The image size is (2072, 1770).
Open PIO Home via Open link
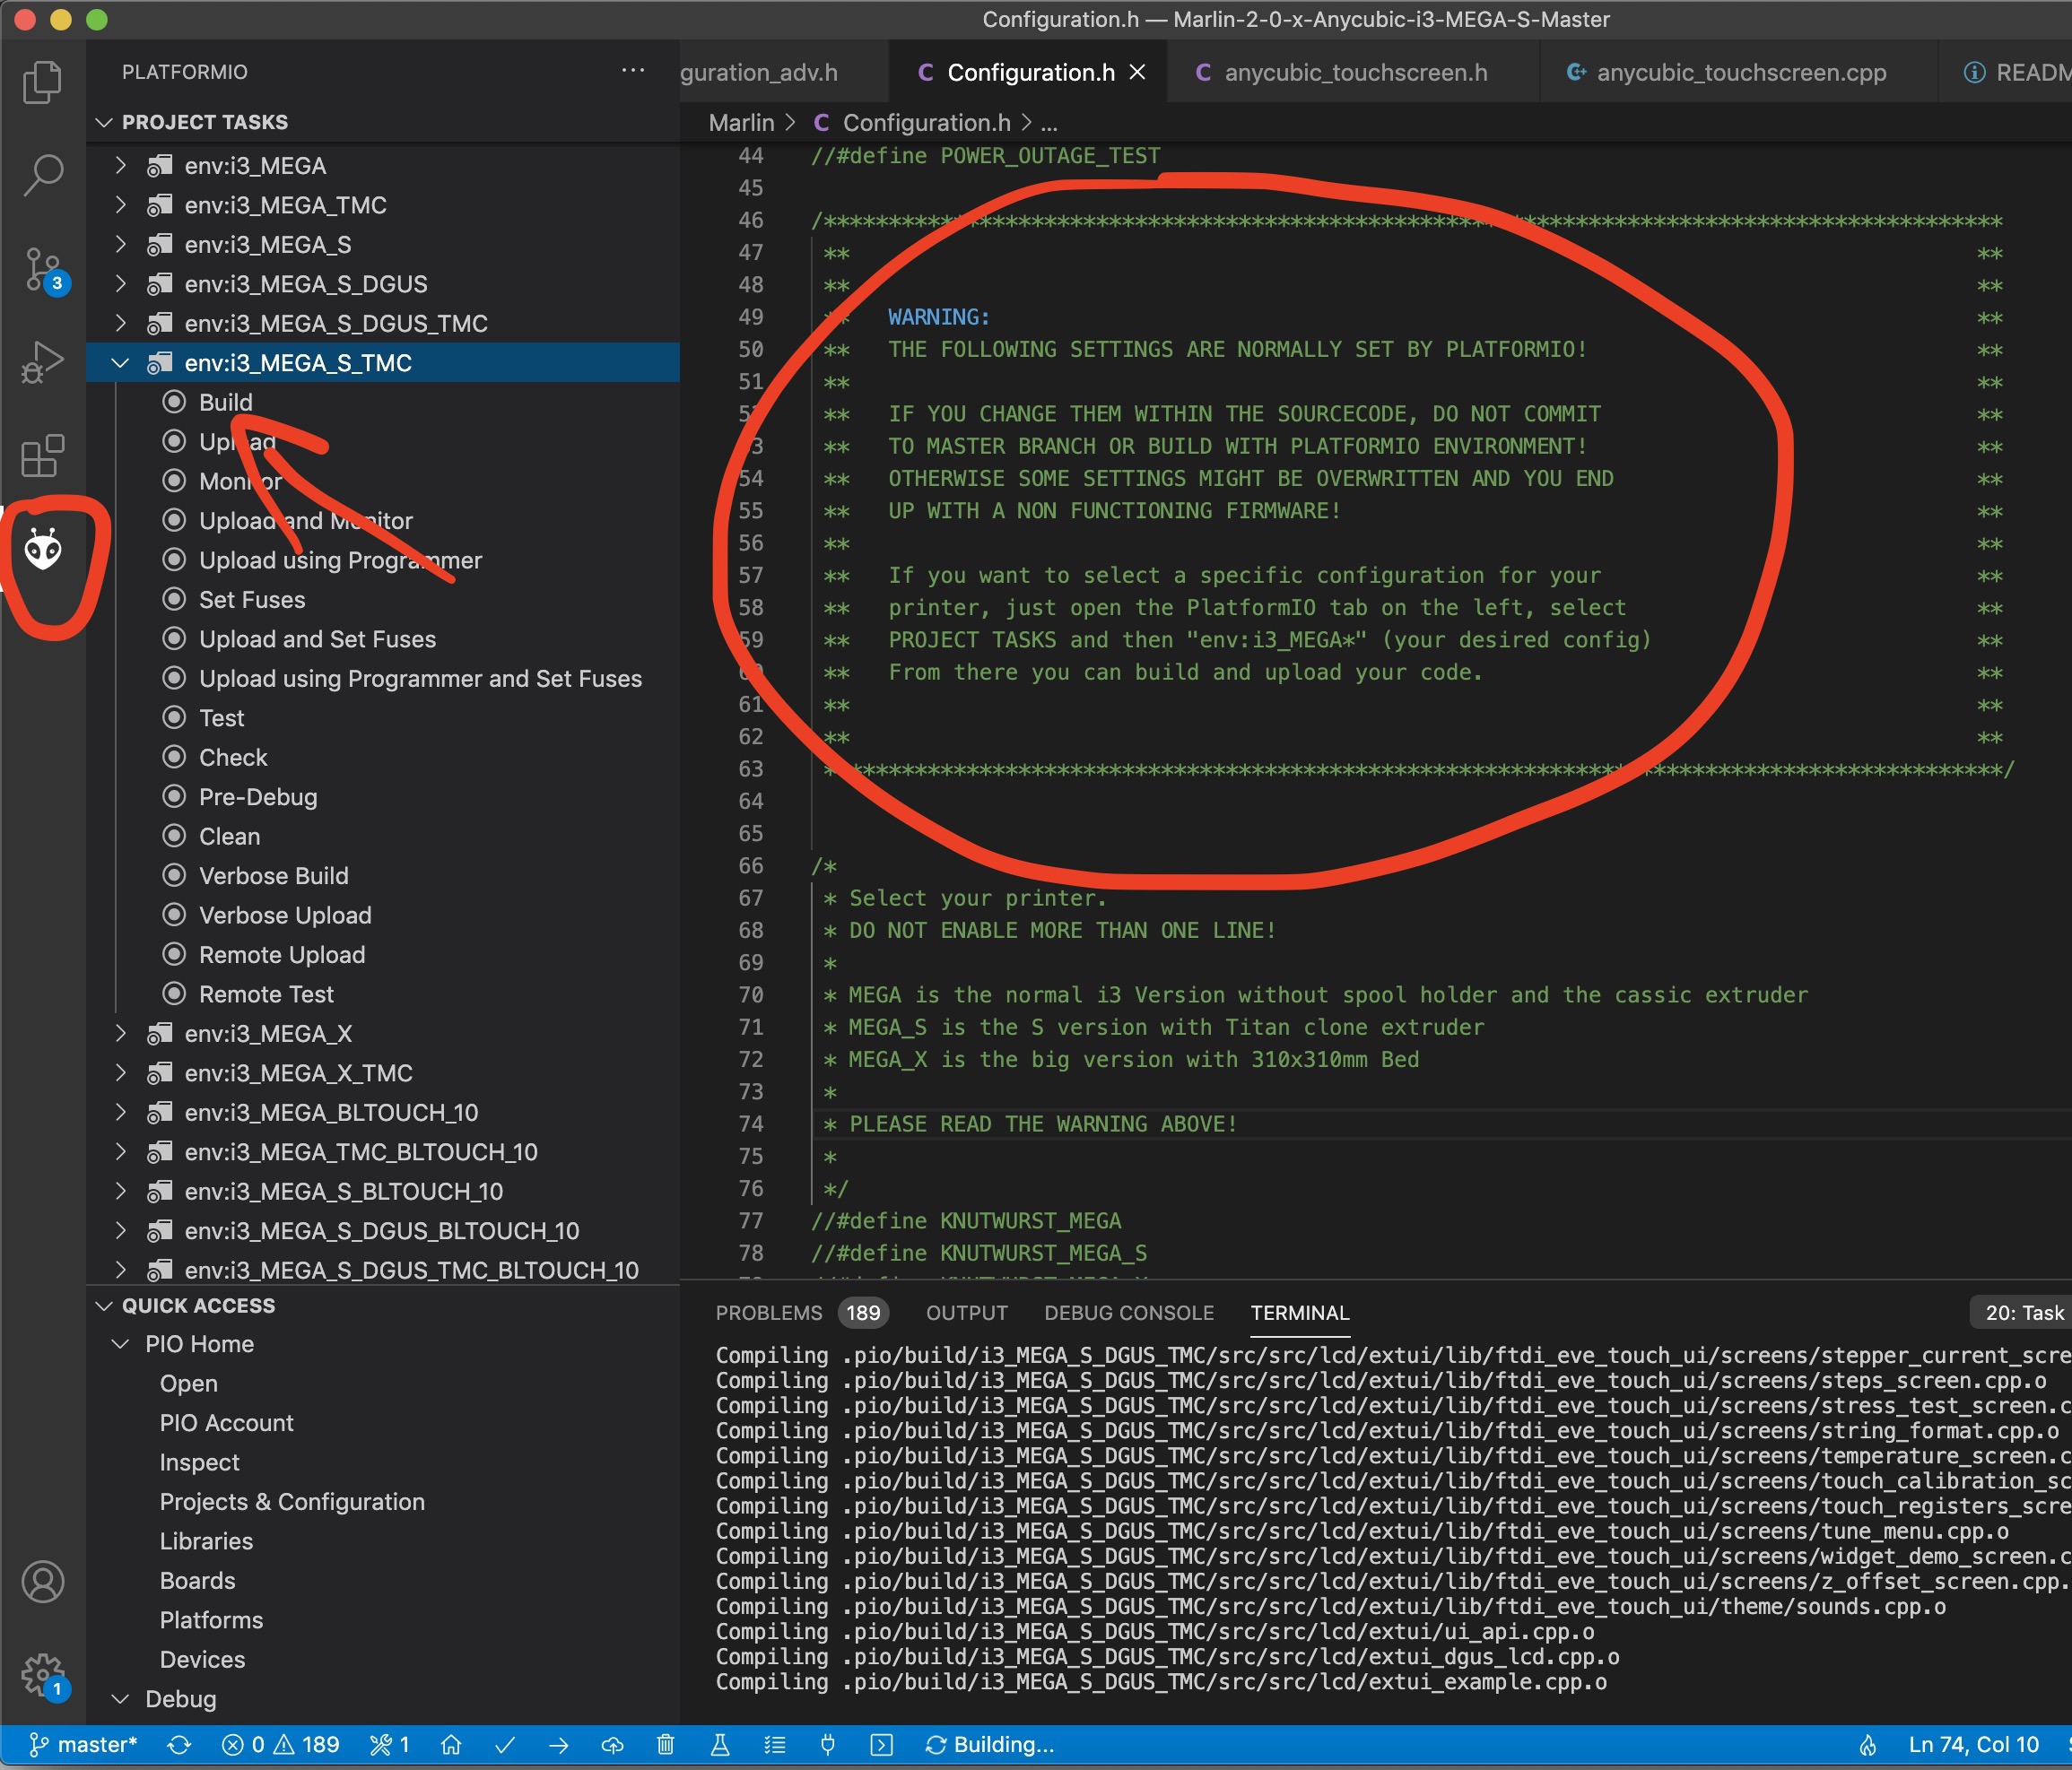click(x=188, y=1384)
